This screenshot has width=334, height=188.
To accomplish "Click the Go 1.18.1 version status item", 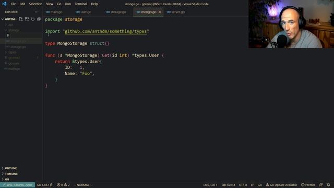I will [44, 185].
